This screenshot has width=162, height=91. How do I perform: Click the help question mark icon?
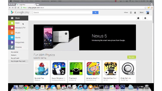tap(138, 18)
